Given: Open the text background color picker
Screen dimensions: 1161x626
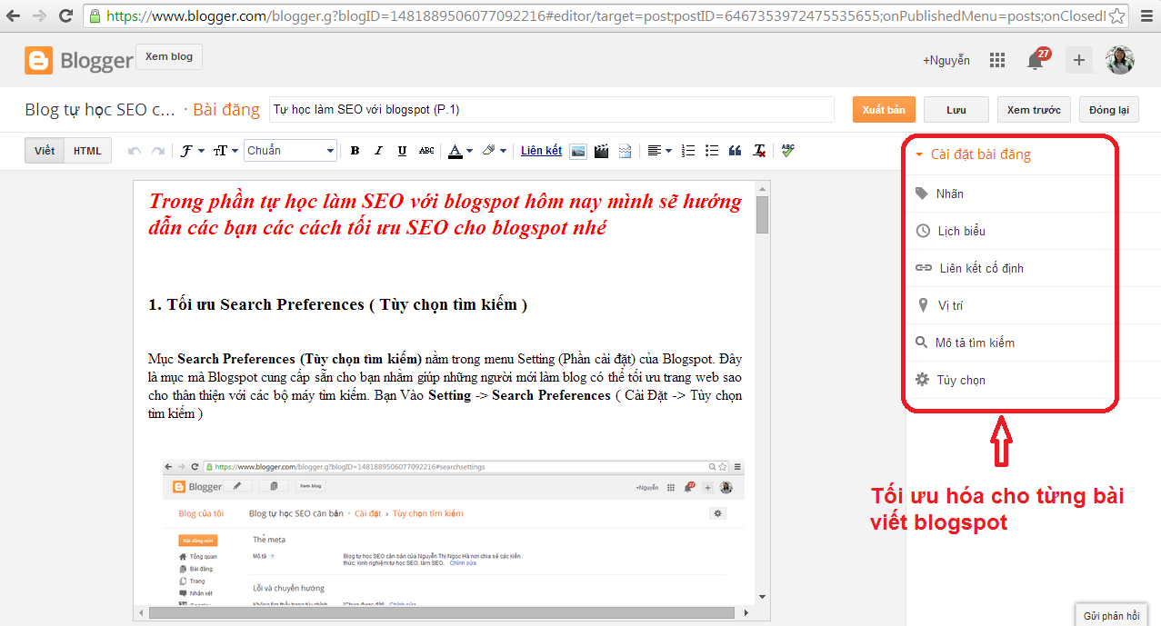Looking at the screenshot, I should pyautogui.click(x=494, y=151).
